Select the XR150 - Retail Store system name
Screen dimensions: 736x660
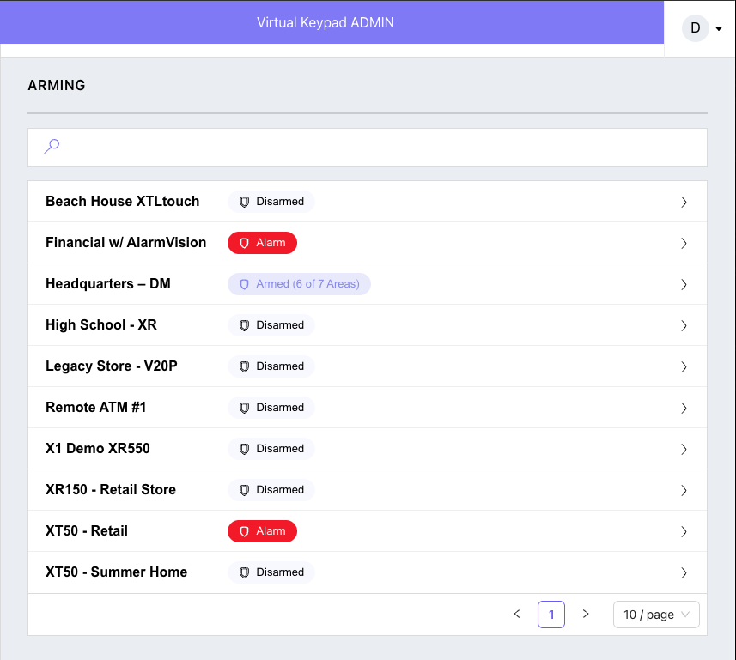pos(111,490)
